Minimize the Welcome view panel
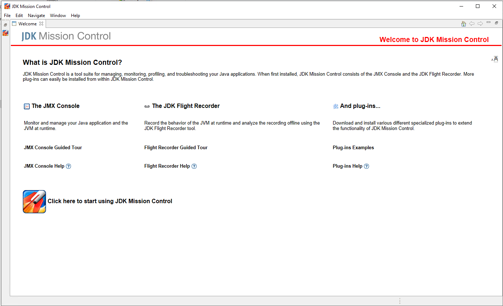 tap(489, 23)
